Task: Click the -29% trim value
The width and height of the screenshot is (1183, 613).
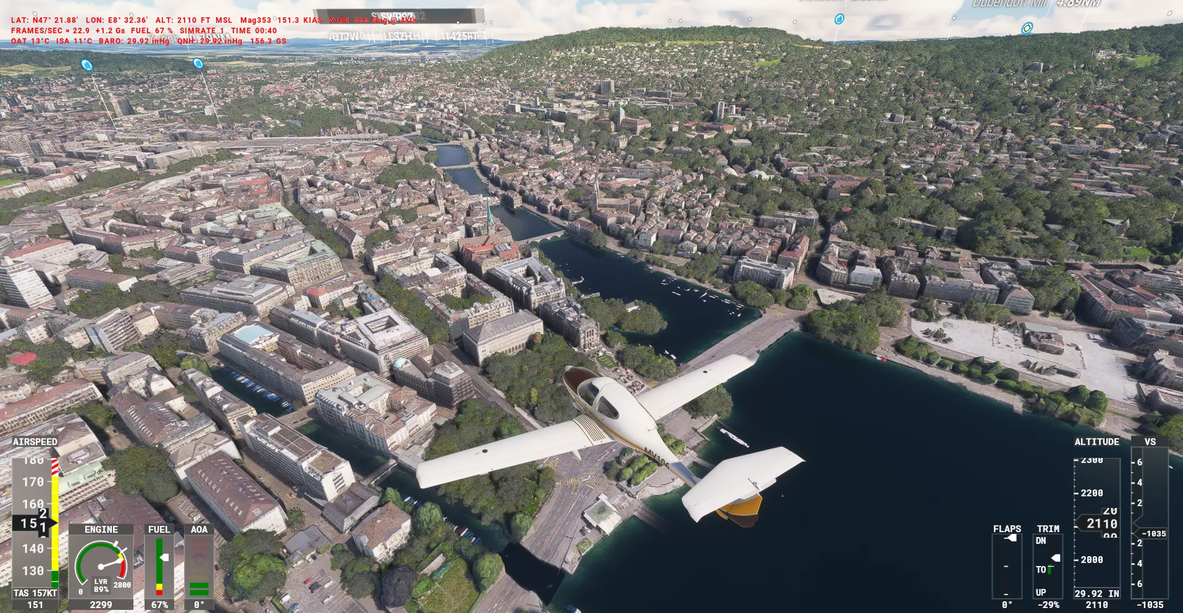Action: pyautogui.click(x=1048, y=605)
